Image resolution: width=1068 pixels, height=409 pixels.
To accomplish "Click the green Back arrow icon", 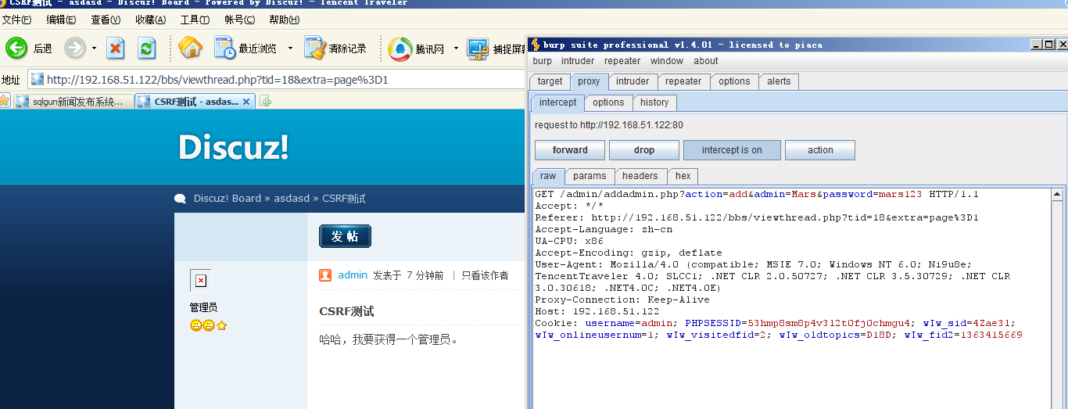I will tap(16, 48).
